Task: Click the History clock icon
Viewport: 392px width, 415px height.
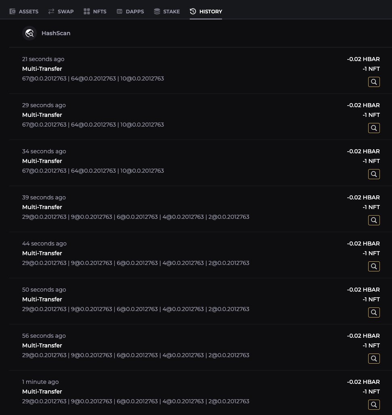Action: click(193, 11)
